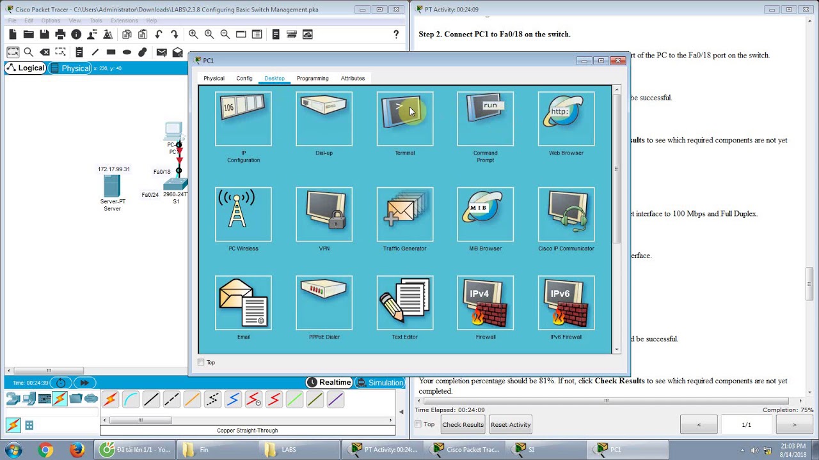Click the Undo arrow icon

pyautogui.click(x=158, y=34)
